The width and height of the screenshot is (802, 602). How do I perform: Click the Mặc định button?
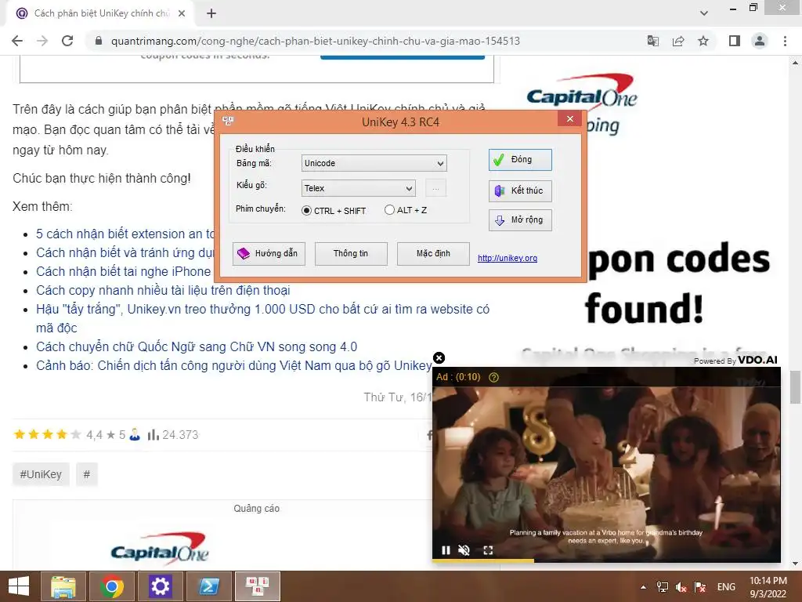click(433, 254)
